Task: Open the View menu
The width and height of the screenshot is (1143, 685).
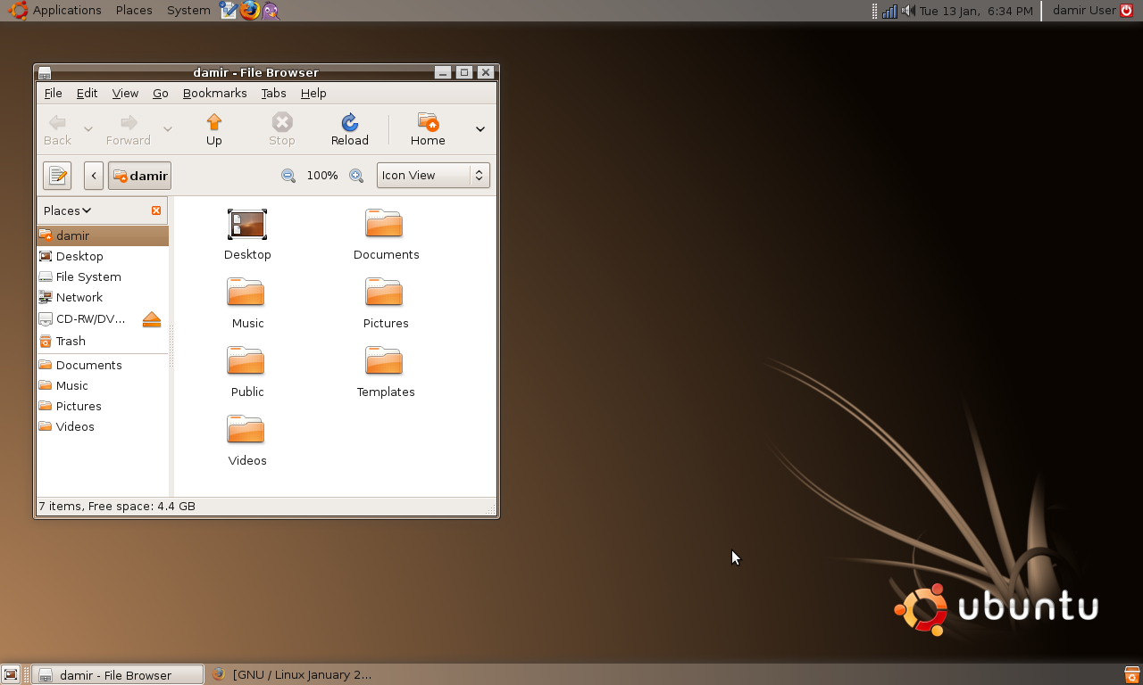Action: pos(125,94)
